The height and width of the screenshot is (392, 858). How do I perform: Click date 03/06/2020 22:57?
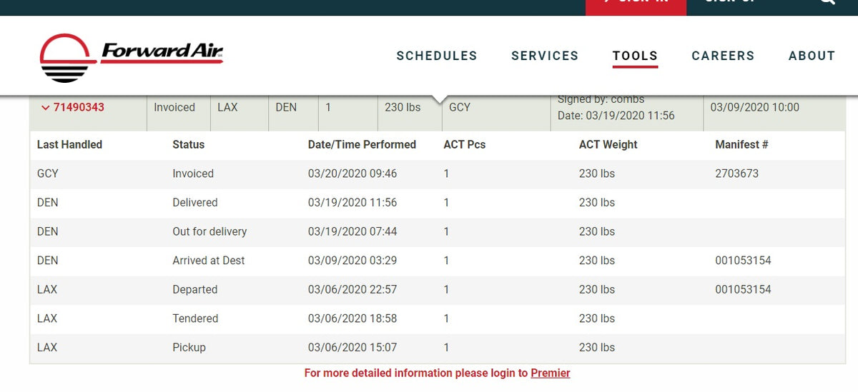pyautogui.click(x=352, y=289)
